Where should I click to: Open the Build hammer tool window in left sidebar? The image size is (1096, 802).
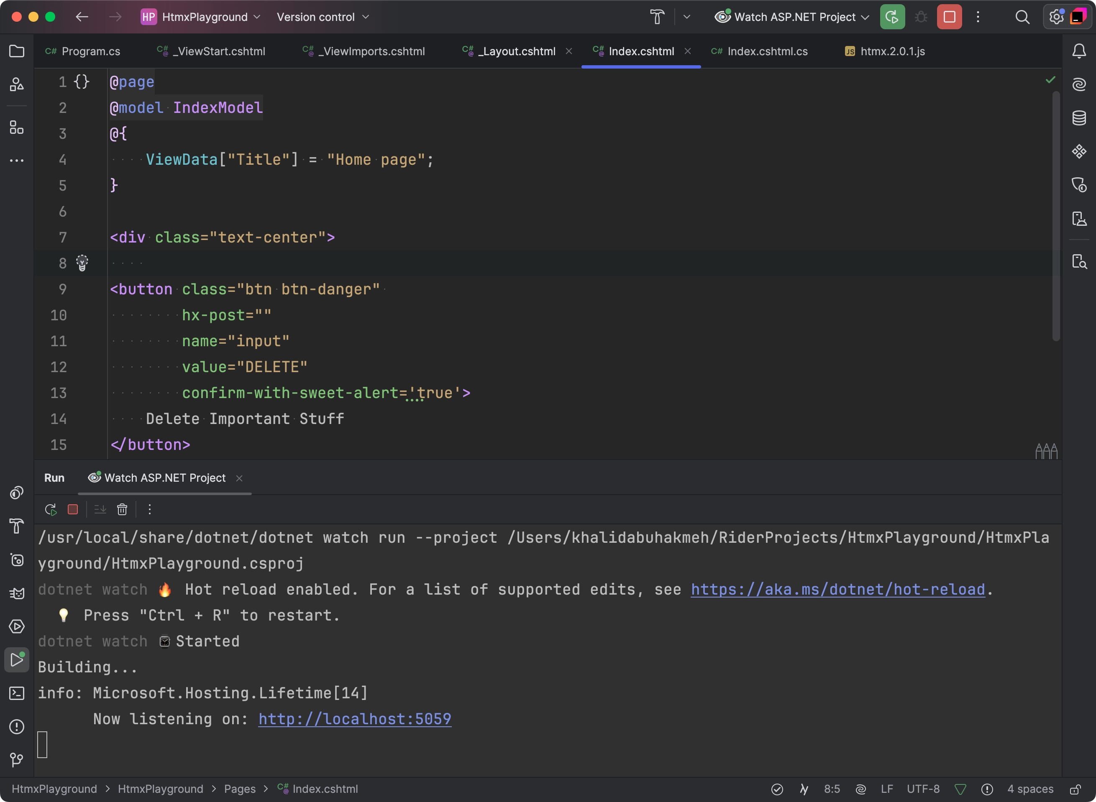tap(16, 526)
